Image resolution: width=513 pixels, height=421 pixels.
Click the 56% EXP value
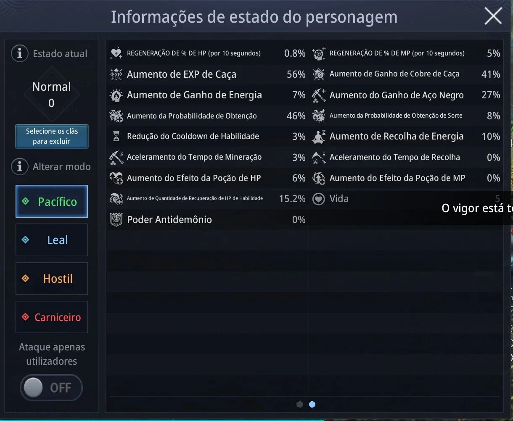[296, 74]
